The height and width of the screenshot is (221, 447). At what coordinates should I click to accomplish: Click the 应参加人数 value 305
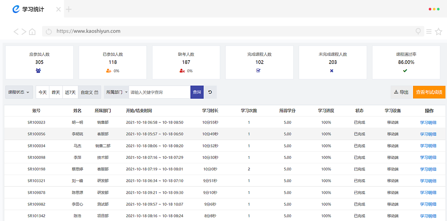(39, 62)
